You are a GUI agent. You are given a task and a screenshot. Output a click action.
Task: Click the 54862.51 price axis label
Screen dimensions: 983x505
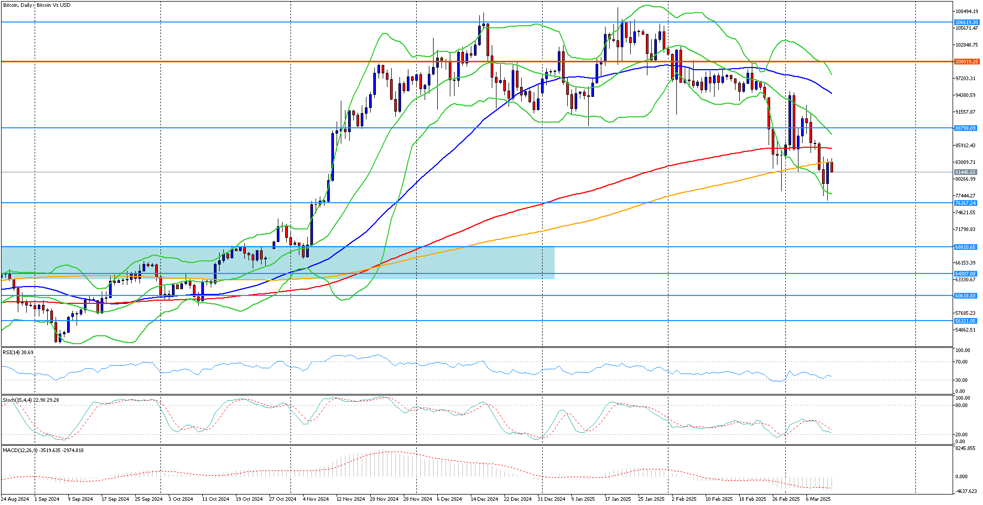click(x=966, y=330)
